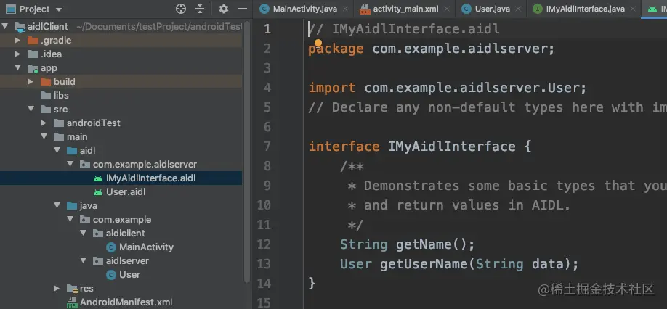Expand the androidTest folder
The image size is (667, 309).
[x=44, y=123]
